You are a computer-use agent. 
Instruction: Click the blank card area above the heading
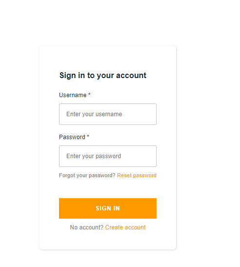pyautogui.click(x=108, y=58)
